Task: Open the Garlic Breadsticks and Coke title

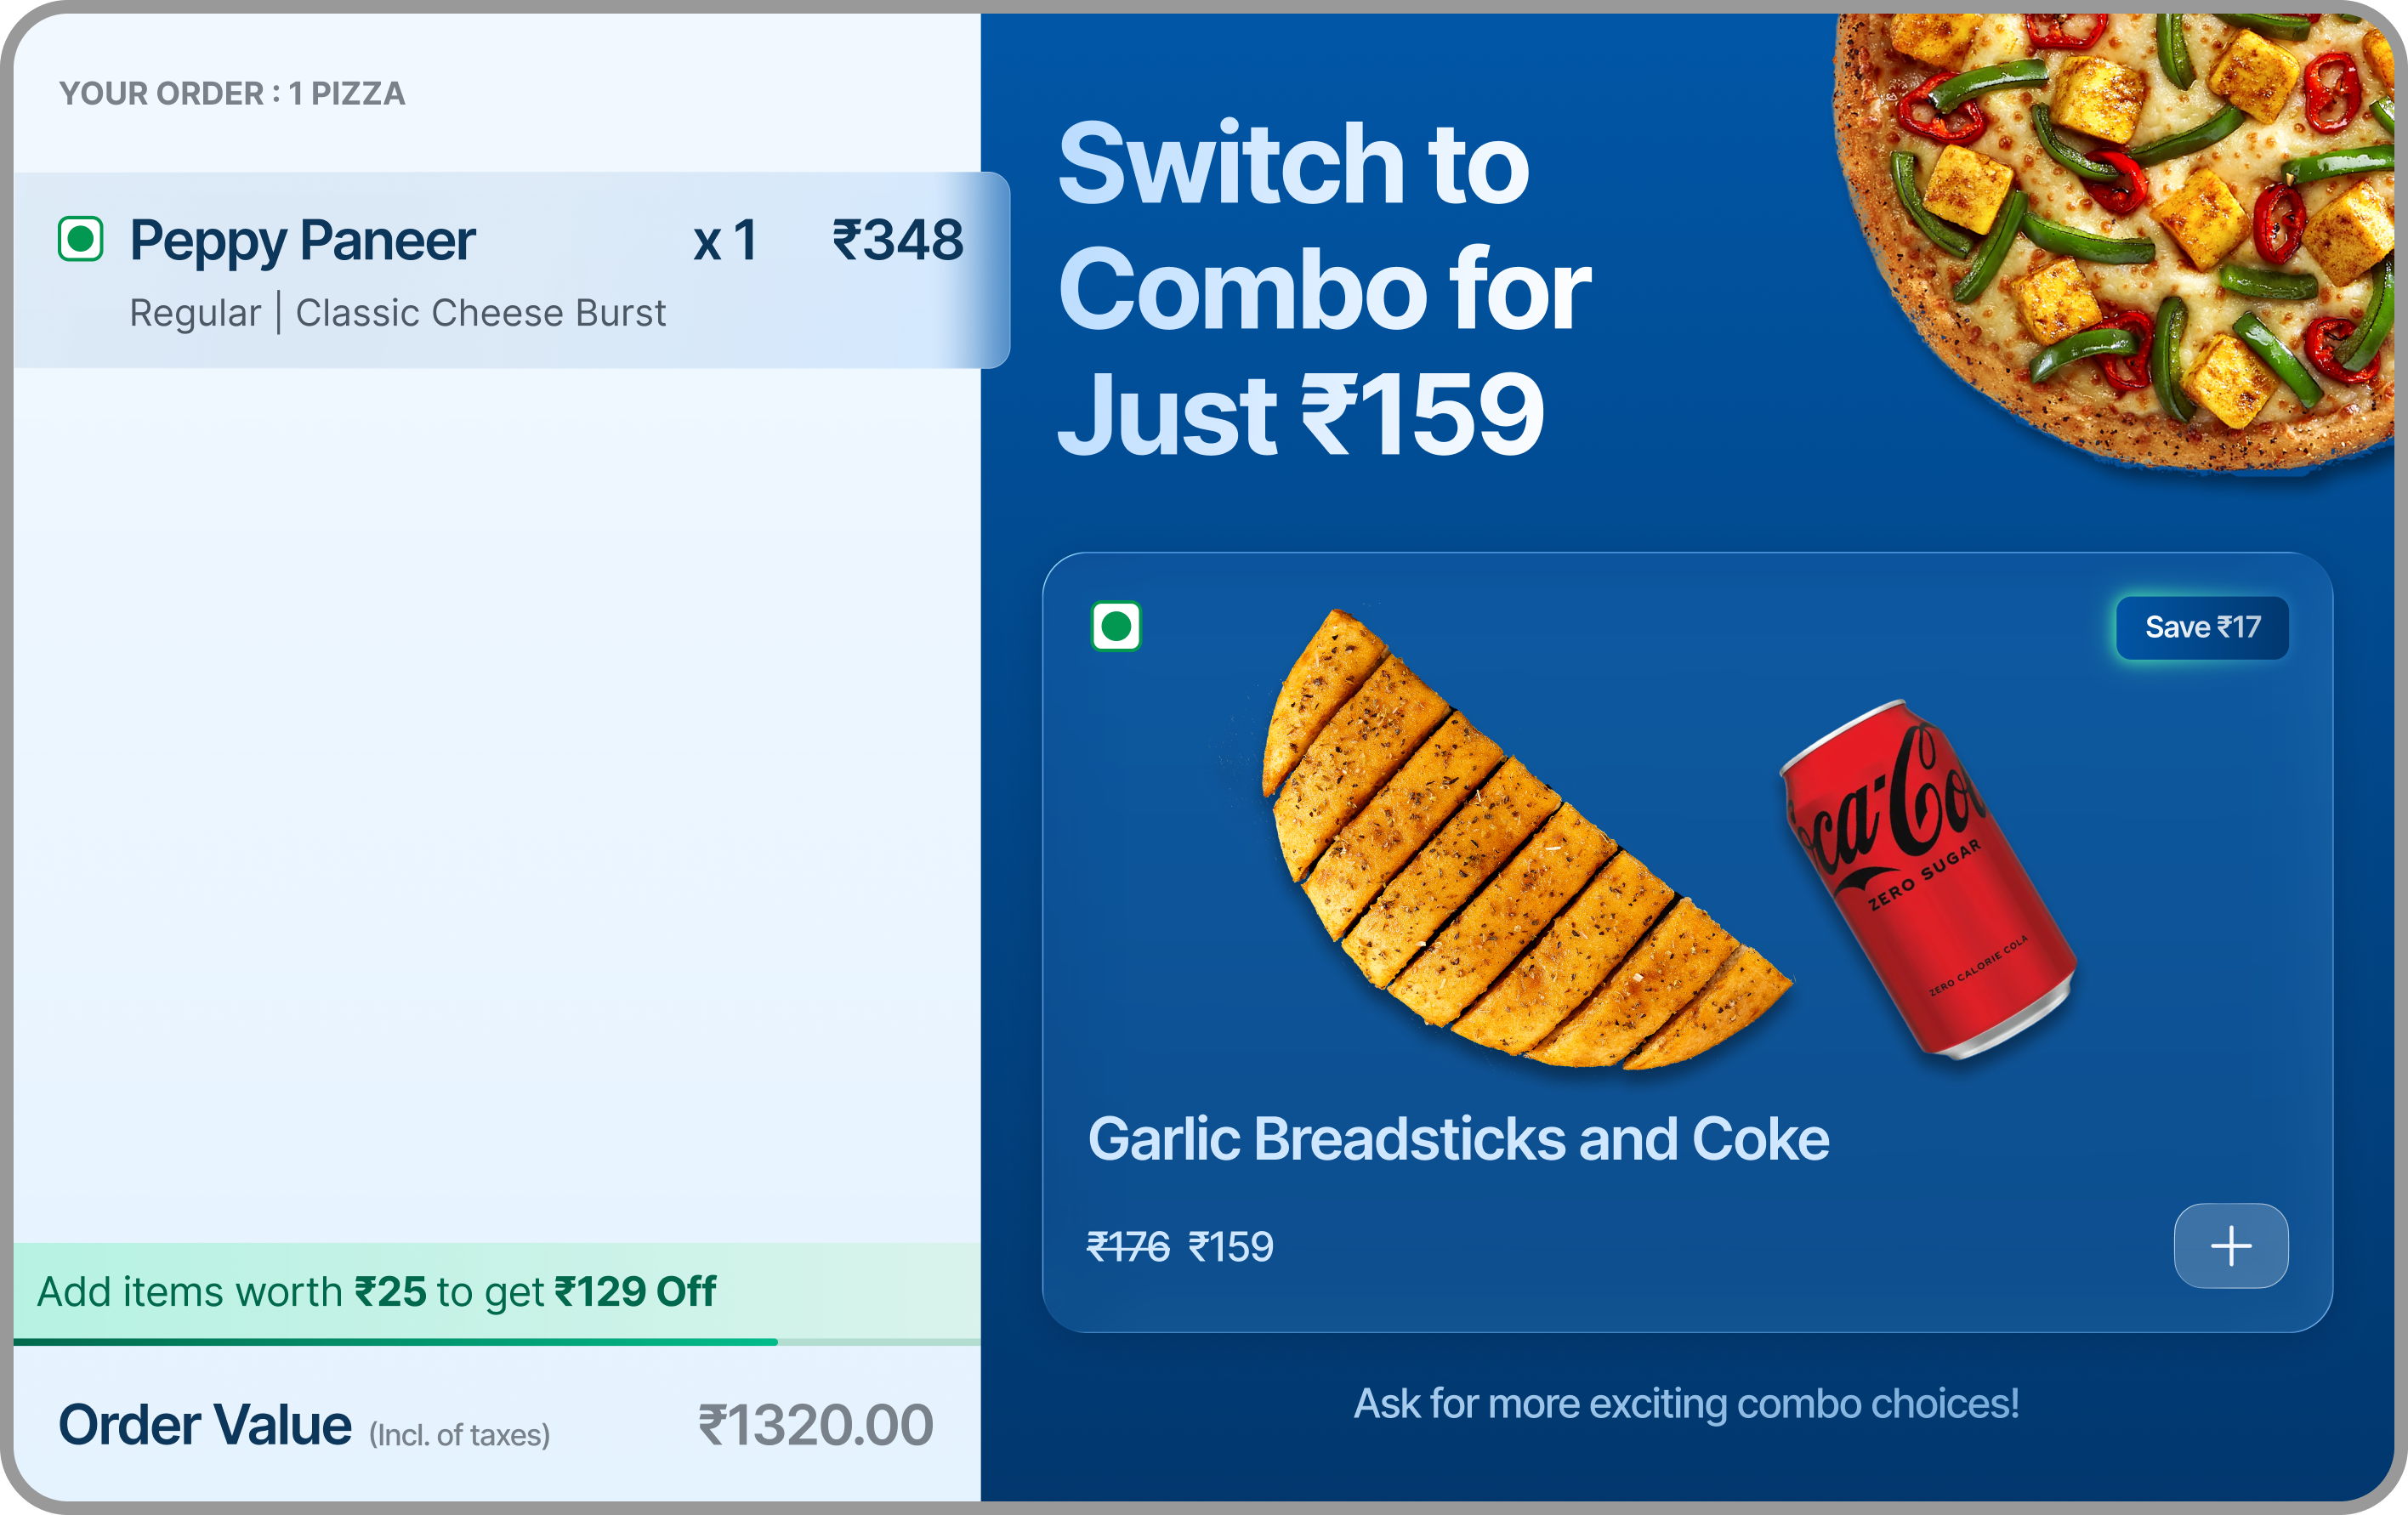Action: click(x=1458, y=1139)
